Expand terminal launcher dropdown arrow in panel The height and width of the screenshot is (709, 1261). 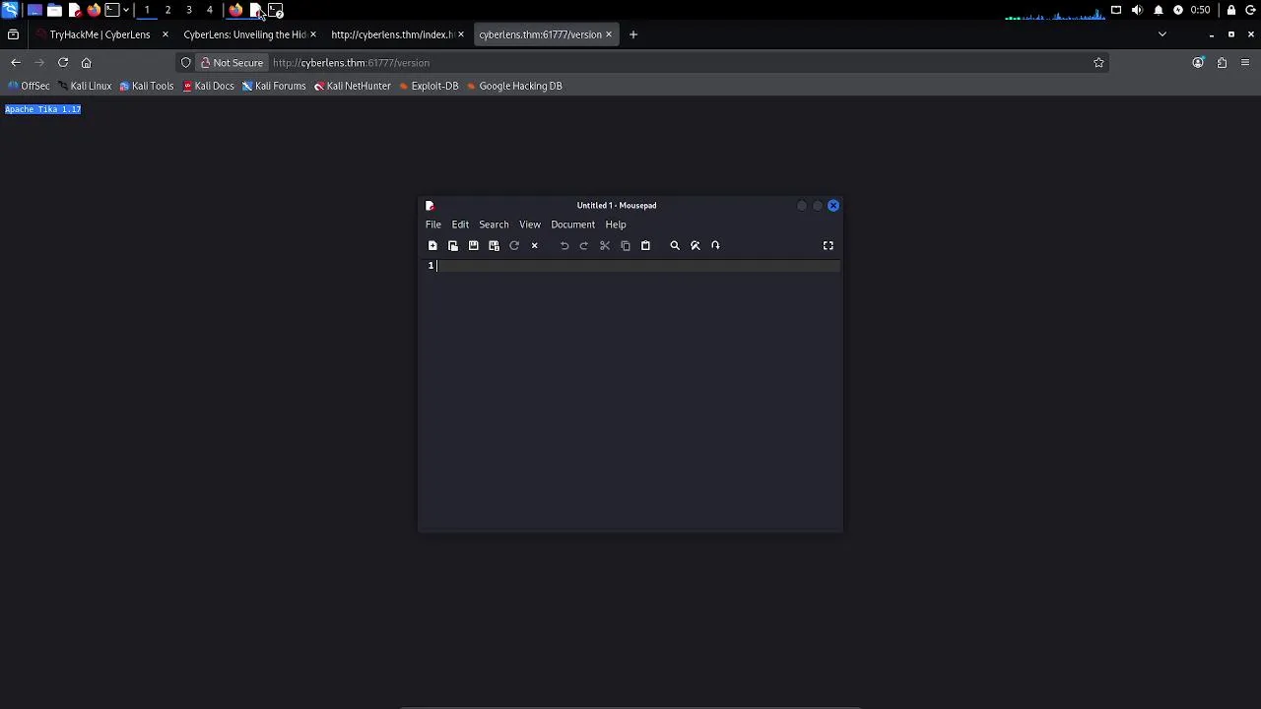tap(126, 10)
